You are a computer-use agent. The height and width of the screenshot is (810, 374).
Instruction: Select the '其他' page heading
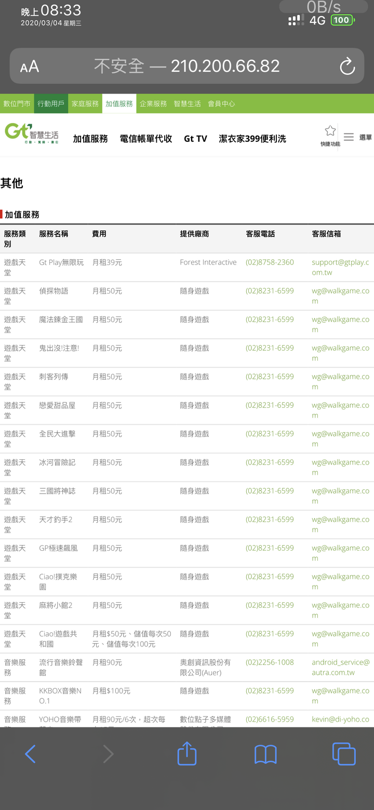pos(11,183)
